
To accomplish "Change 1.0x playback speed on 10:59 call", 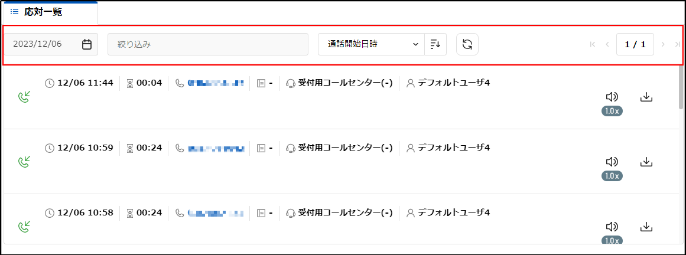I will (612, 176).
